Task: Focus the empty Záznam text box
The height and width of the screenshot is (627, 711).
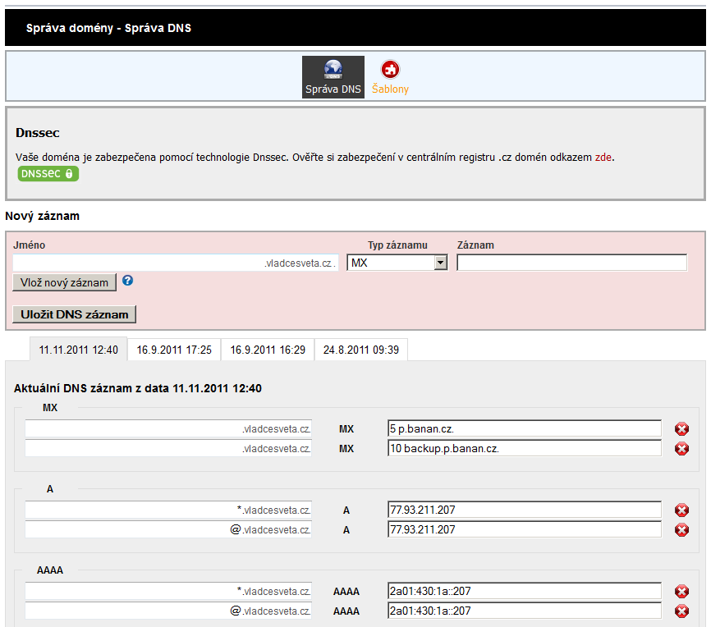Action: click(571, 262)
